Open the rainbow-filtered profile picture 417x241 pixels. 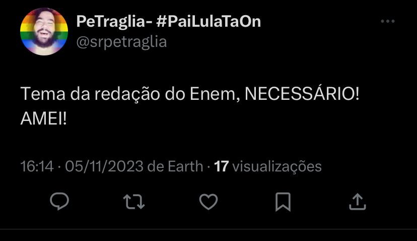click(x=44, y=31)
